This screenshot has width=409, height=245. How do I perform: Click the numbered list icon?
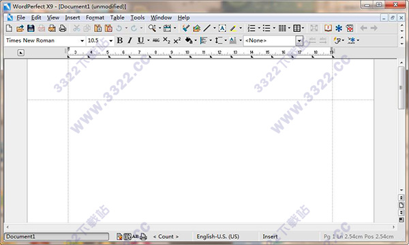[252, 28]
